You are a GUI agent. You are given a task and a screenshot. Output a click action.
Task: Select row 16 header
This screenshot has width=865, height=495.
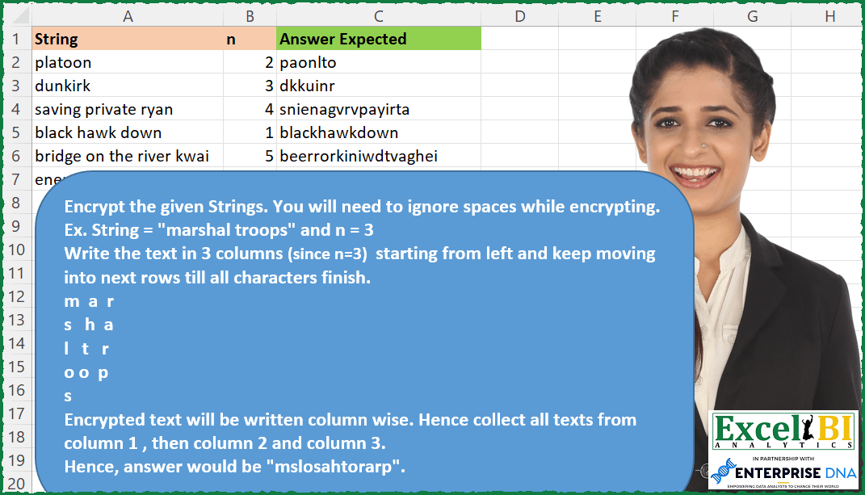[16, 390]
